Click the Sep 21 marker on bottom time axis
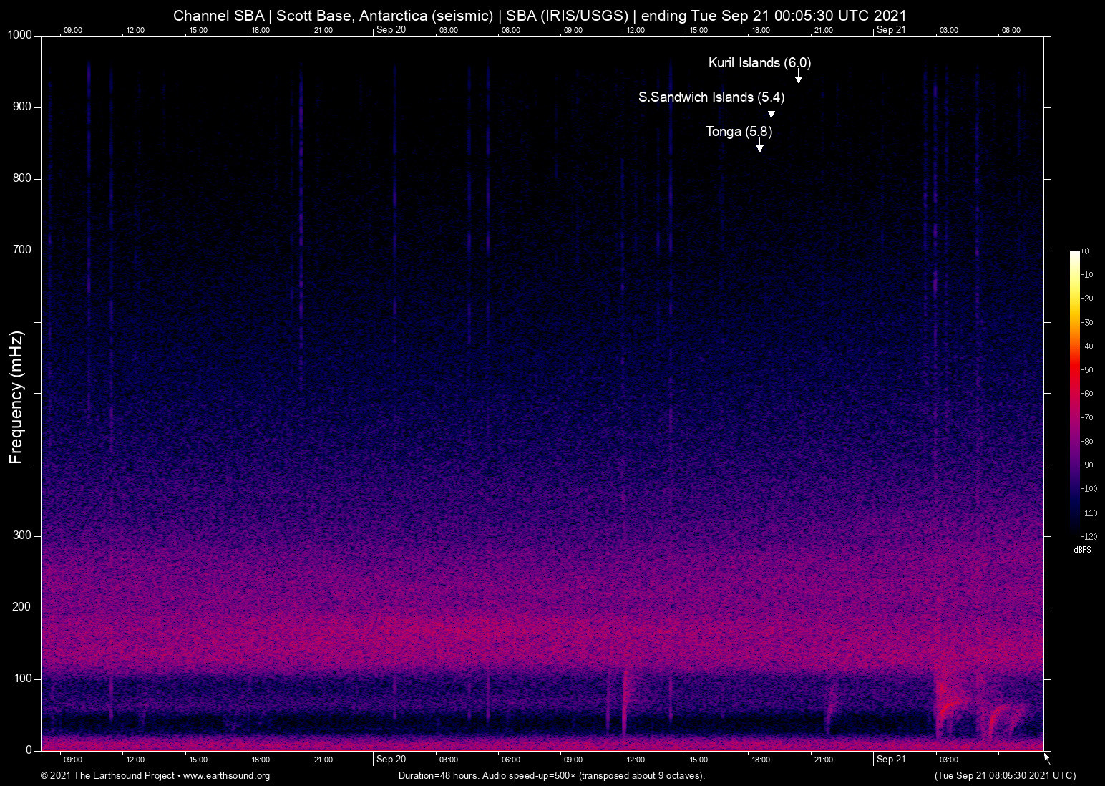This screenshot has width=1105, height=786. pos(890,760)
